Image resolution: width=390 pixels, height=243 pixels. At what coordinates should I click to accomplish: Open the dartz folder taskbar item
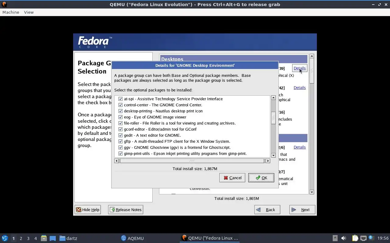(x=68, y=238)
